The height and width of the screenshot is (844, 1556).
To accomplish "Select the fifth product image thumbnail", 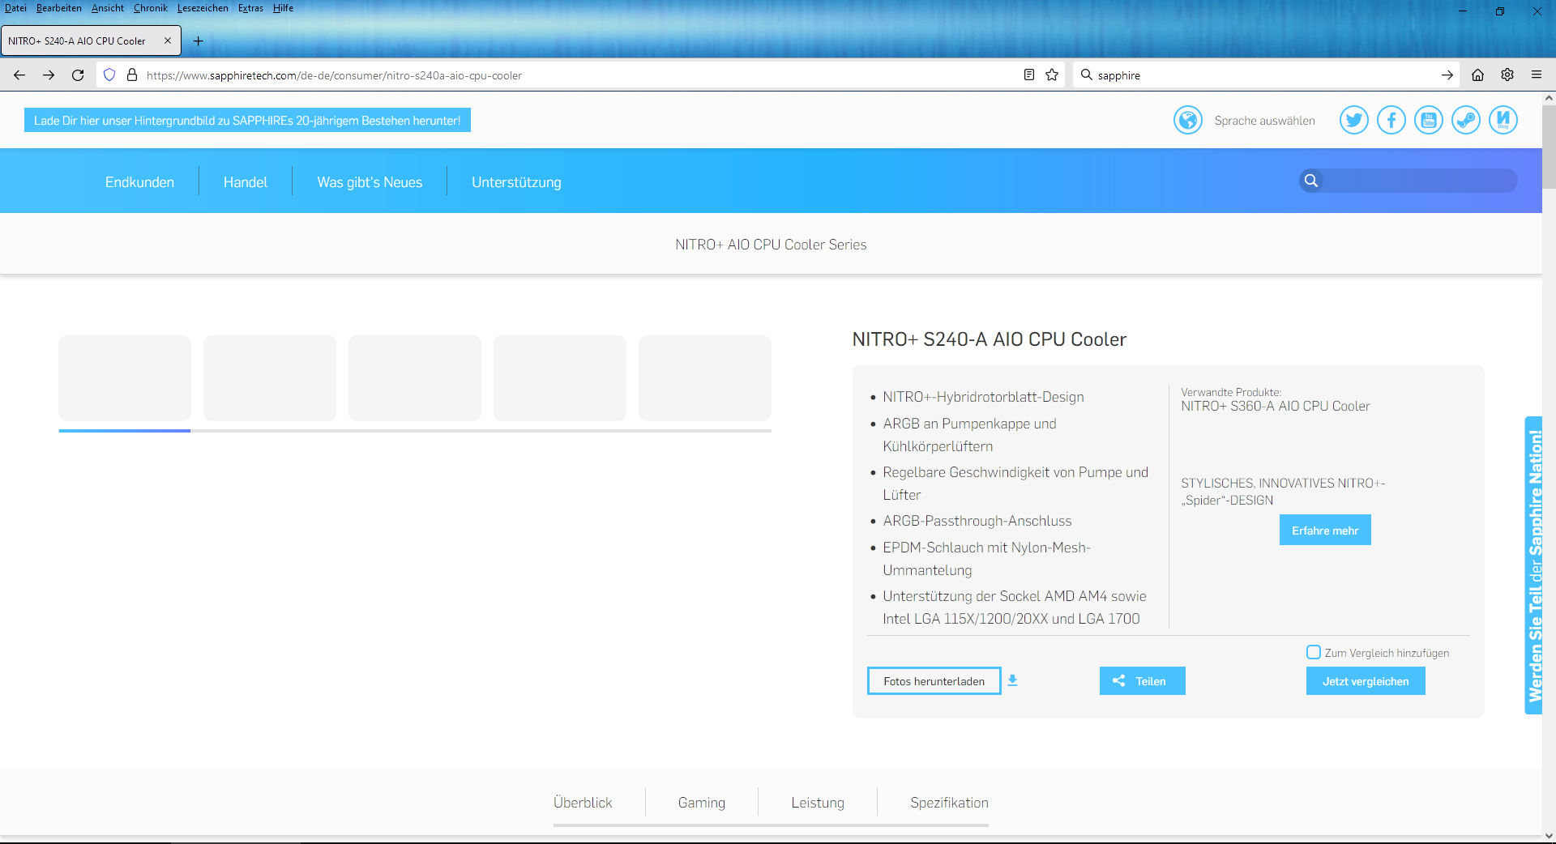I will pyautogui.click(x=705, y=378).
